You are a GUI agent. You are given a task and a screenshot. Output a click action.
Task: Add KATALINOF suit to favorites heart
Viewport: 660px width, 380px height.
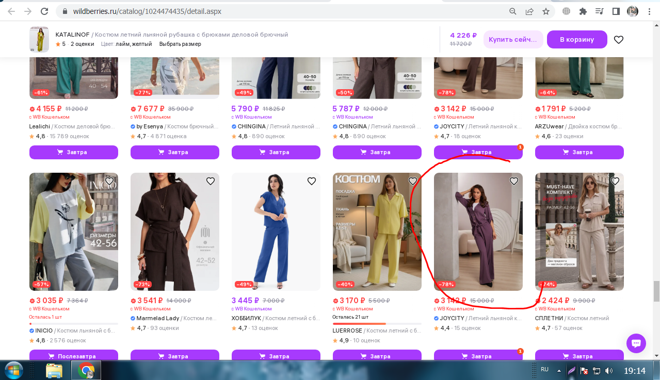(619, 40)
